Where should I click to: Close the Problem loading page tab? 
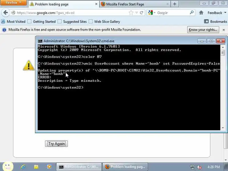pyautogui.click(x=96, y=4)
